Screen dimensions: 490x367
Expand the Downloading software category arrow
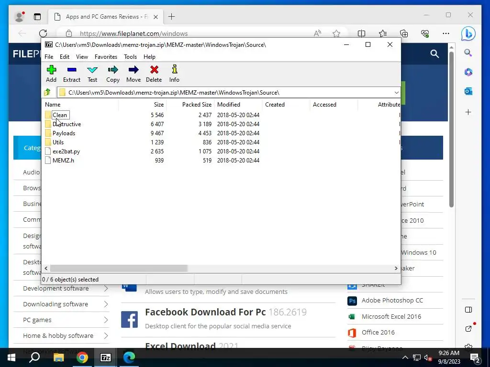pos(106,304)
